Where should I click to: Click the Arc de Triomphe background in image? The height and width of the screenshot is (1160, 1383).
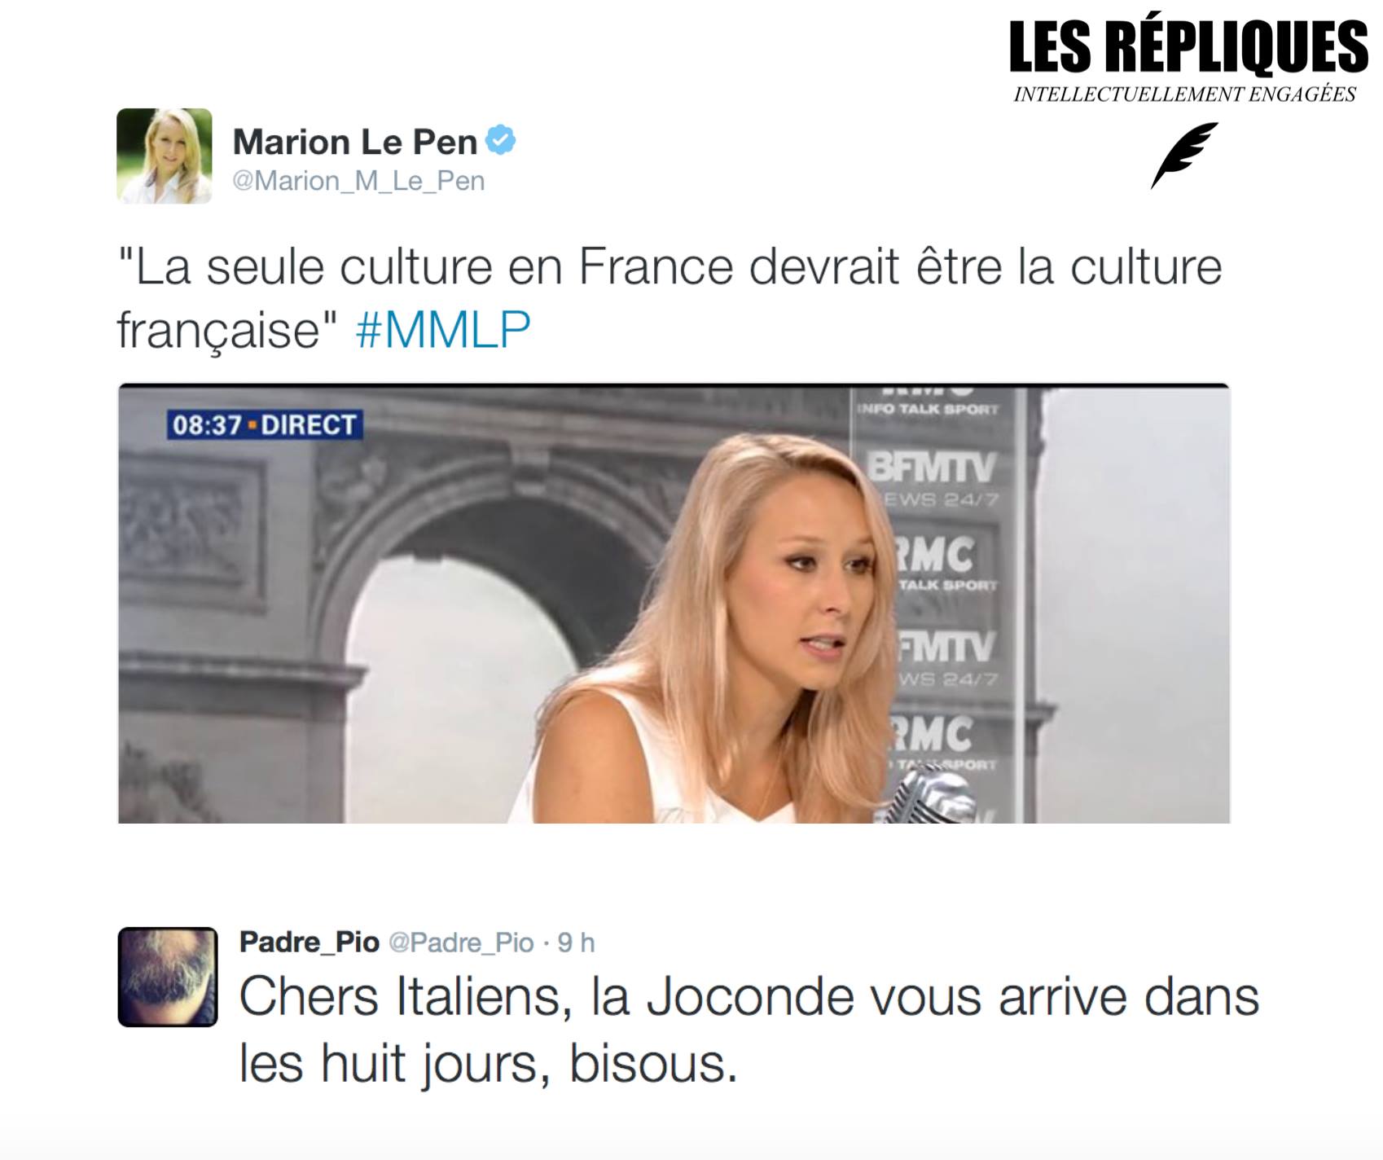point(407,570)
